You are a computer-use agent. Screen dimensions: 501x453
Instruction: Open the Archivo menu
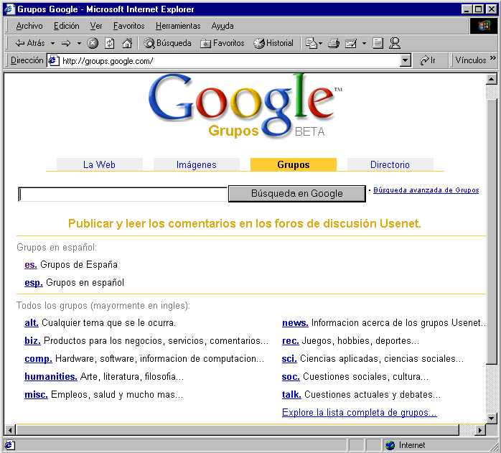29,26
